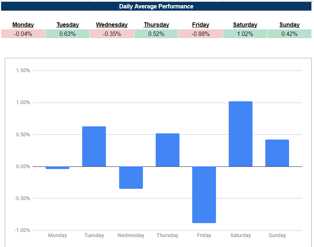Click the Daily Average Performance header

156,6
